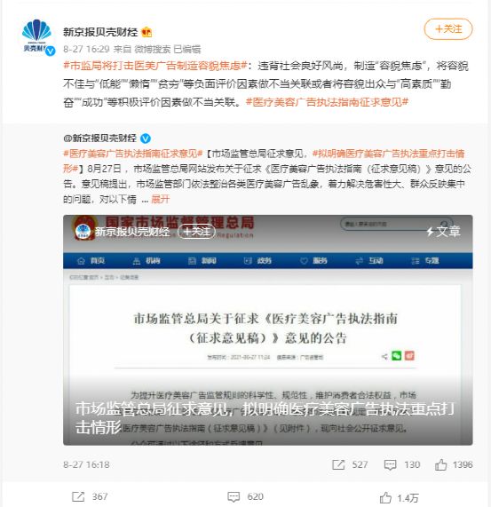Open the 8-27 16:18 original post timestamp
Image resolution: width=491 pixels, height=507 pixels.
(86, 464)
